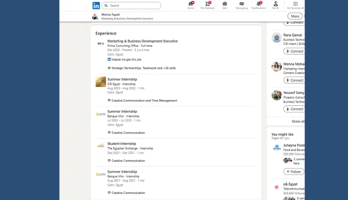Image resolution: width=348 pixels, height=200 pixels.
Task: Click the e& Egypt logo
Action: (277, 187)
